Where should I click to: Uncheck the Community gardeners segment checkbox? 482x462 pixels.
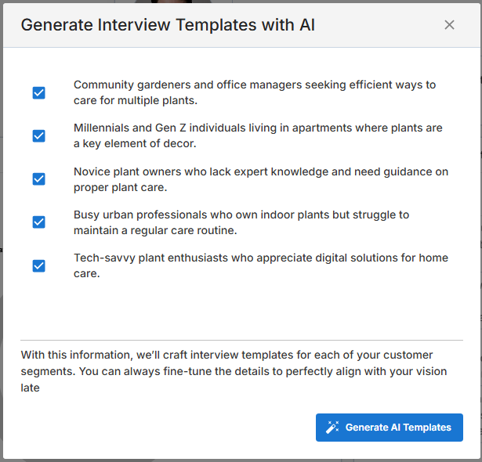(x=38, y=92)
